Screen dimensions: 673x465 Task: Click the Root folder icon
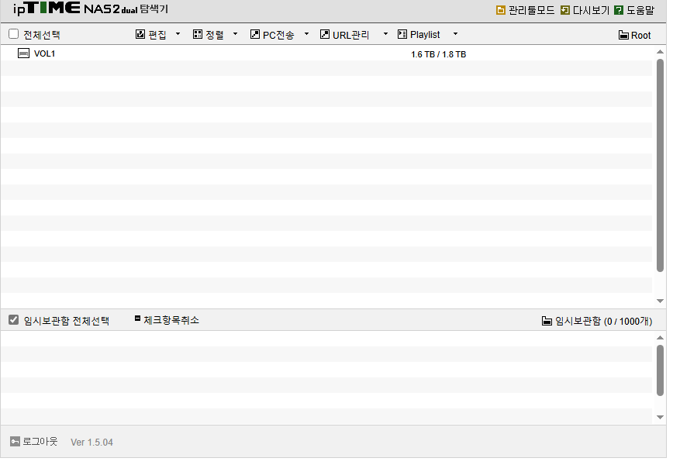coord(623,35)
